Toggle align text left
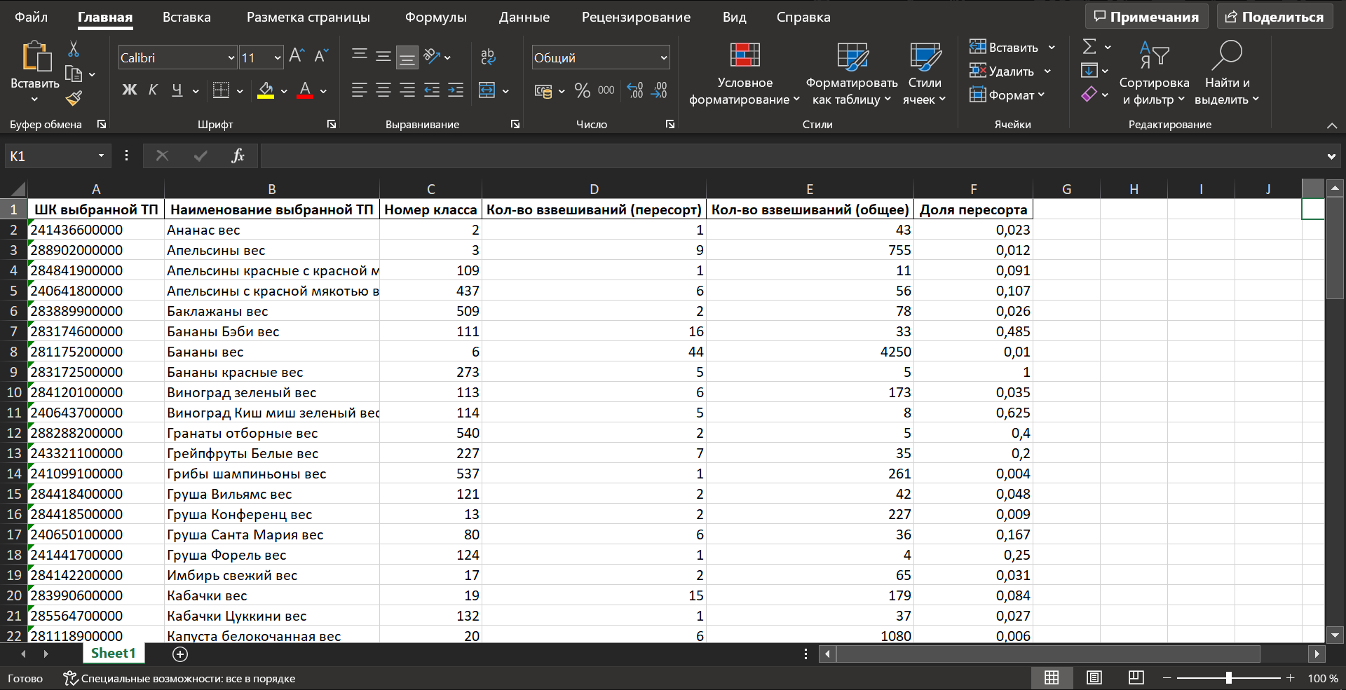The width and height of the screenshot is (1346, 690). pyautogui.click(x=359, y=90)
